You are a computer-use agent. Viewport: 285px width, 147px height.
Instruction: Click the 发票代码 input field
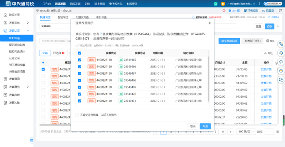pos(55,26)
